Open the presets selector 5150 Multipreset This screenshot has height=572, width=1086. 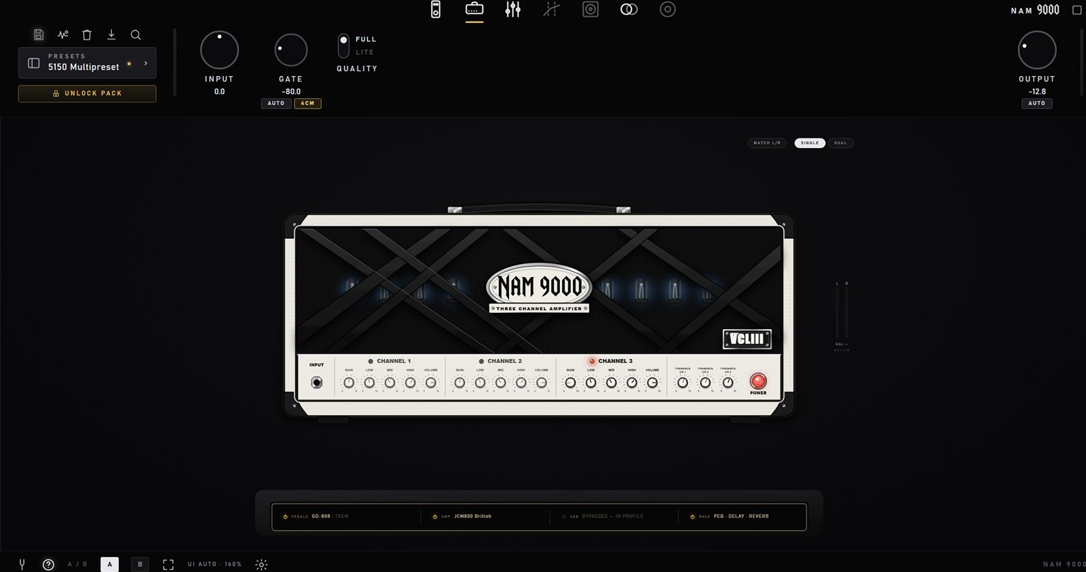(x=87, y=63)
